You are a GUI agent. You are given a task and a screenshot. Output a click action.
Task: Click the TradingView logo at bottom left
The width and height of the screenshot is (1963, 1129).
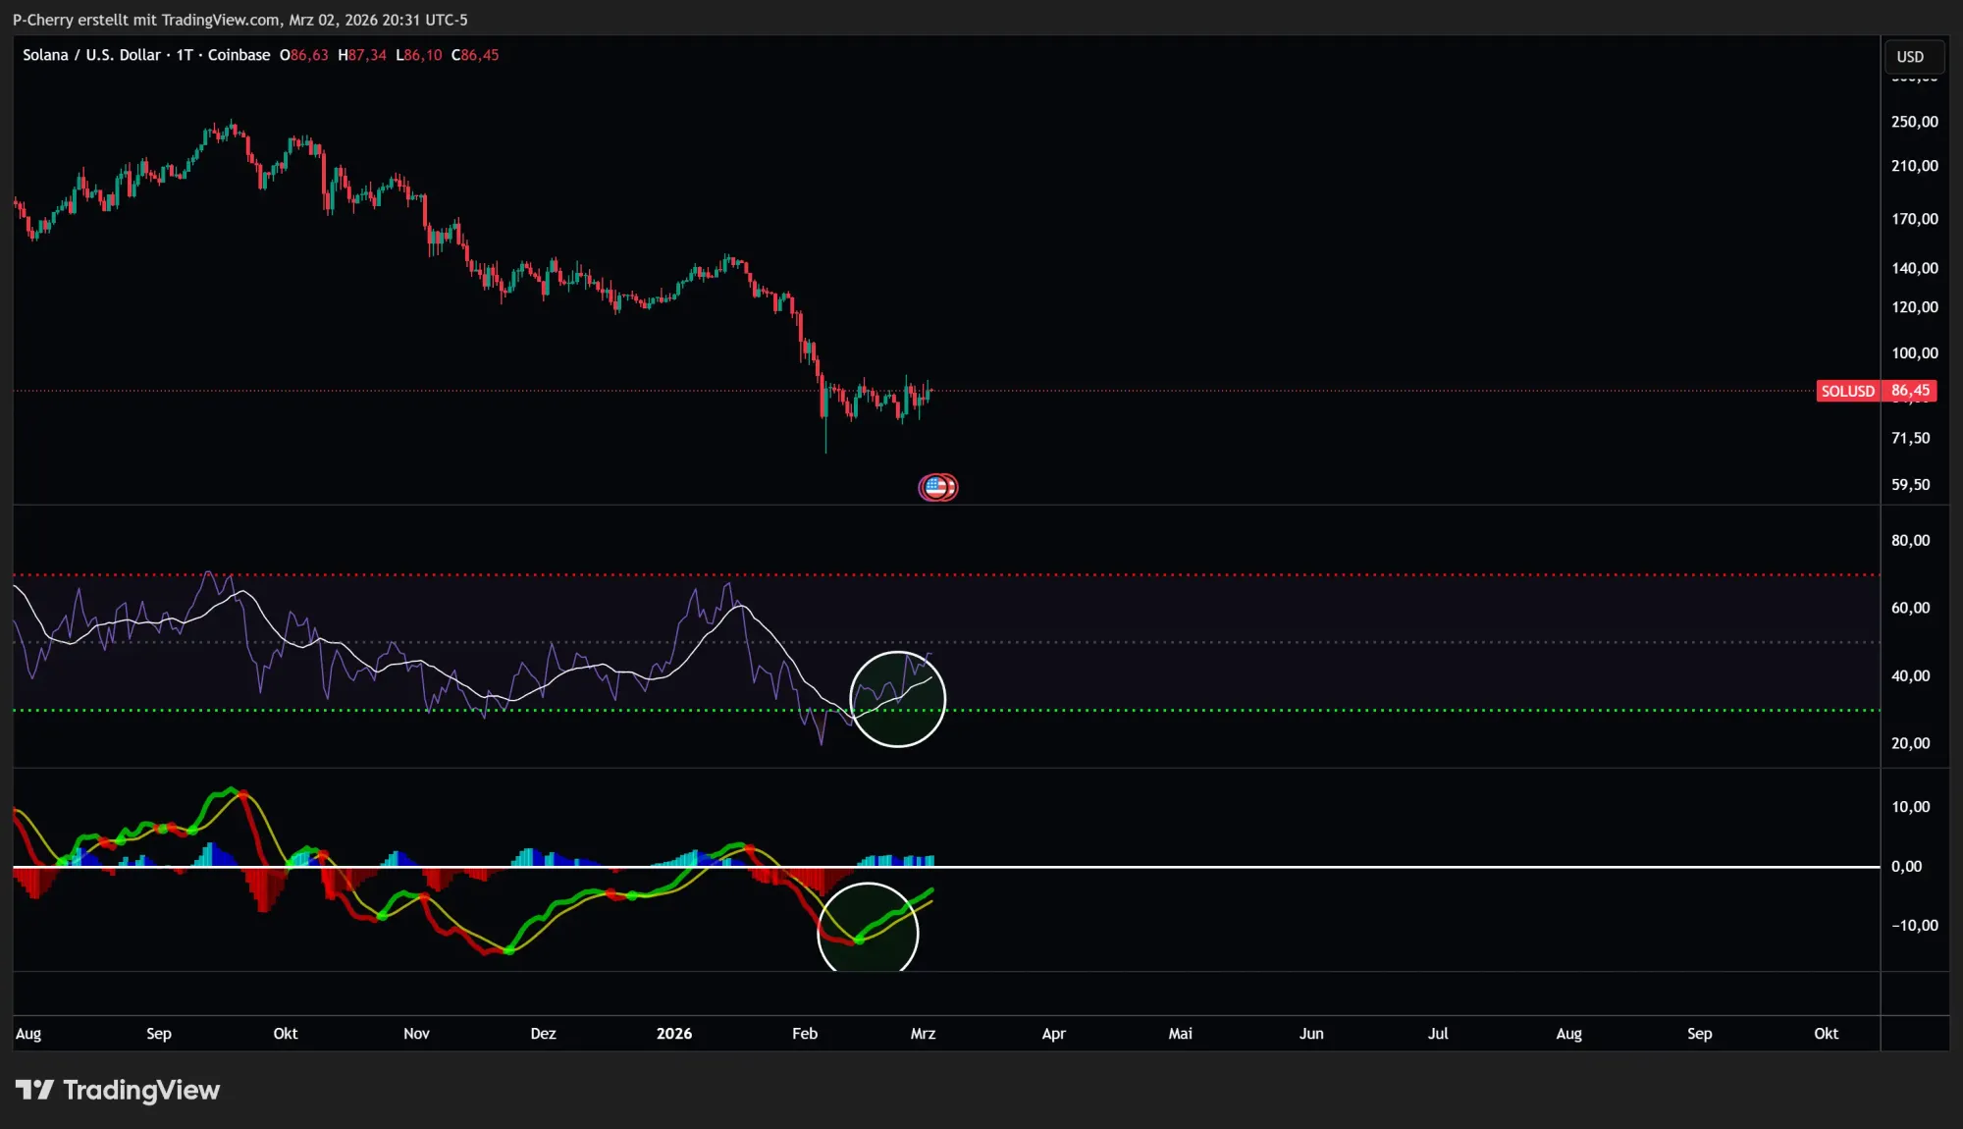118,1090
